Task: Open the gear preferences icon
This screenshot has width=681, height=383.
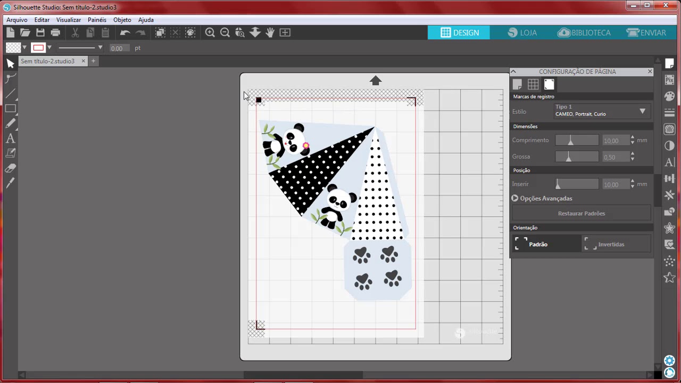Action: click(x=669, y=361)
